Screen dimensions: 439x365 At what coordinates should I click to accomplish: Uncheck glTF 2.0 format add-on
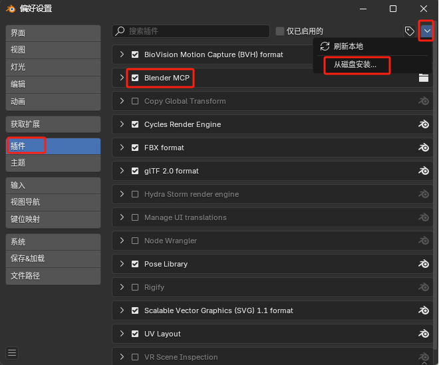135,171
